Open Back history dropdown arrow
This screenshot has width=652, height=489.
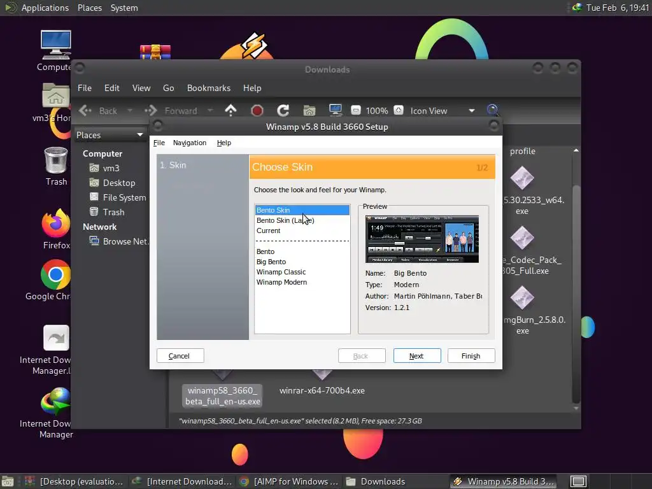130,111
